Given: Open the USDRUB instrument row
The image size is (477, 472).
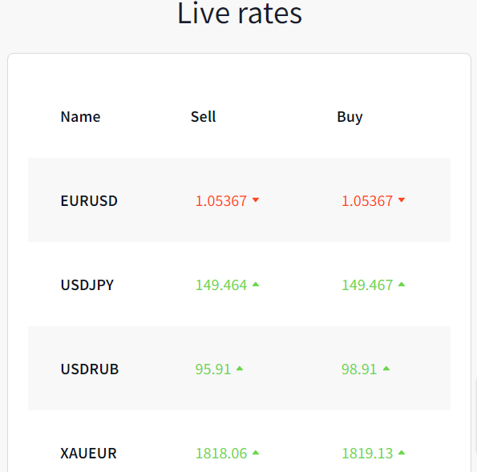Looking at the screenshot, I should (239, 369).
